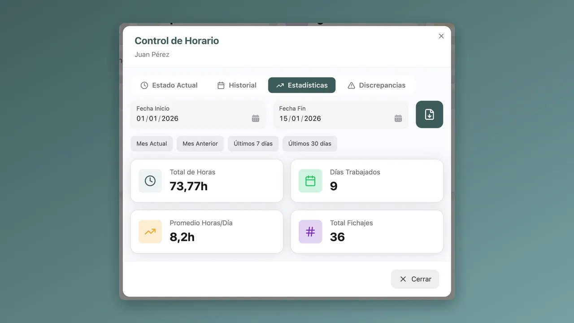Close the dialog with the X icon
This screenshot has height=323, width=574.
pyautogui.click(x=441, y=36)
